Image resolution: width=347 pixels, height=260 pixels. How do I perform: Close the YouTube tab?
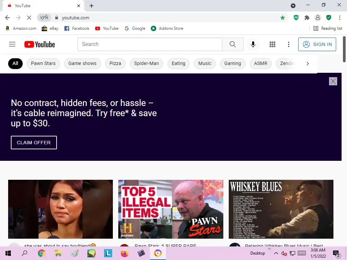(79, 6)
